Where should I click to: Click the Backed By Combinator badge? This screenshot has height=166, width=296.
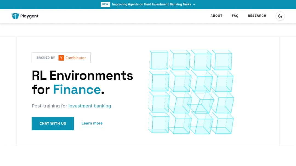[x=61, y=58]
